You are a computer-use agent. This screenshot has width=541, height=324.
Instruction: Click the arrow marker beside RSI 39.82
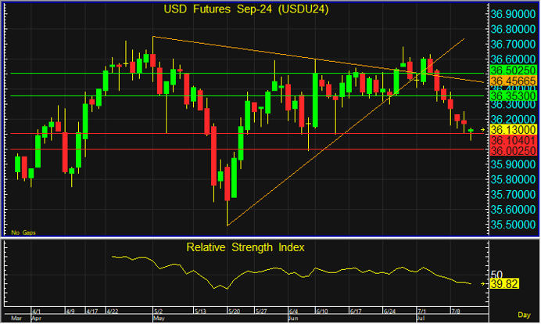(x=483, y=284)
